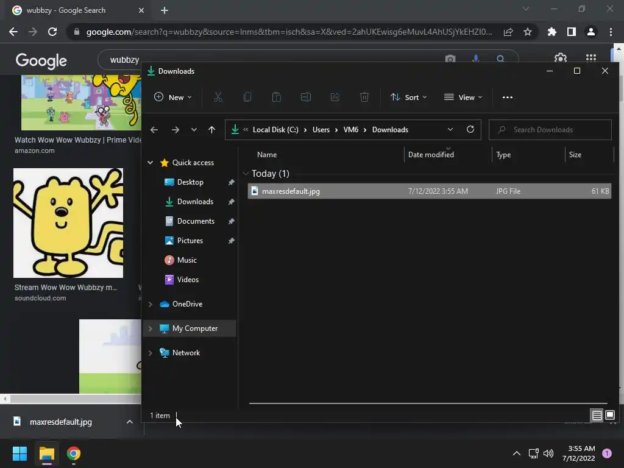Open Chrome profile icon
Viewport: 624px width, 468px height.
(591, 32)
